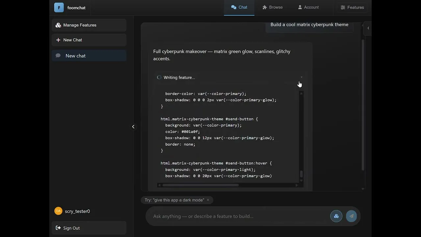Collapse the Writing feature code block
The width and height of the screenshot is (421, 237).
pos(301,77)
